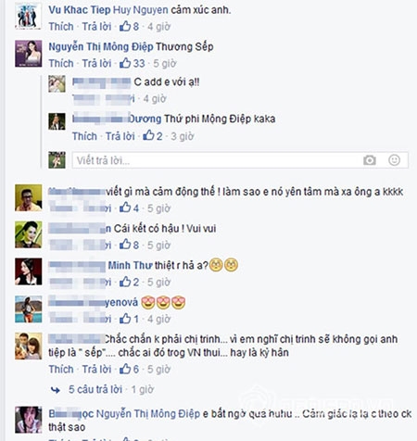Click thumbs-up count on Thứ phi Mộng Điệp reply

pos(159,136)
